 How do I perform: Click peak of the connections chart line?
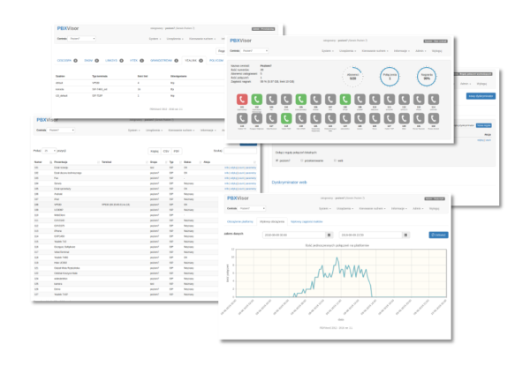coord(337,258)
